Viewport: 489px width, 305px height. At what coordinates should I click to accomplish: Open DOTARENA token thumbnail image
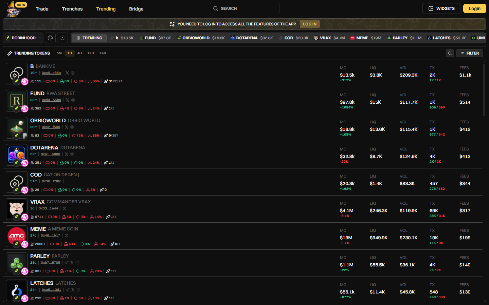point(17,155)
